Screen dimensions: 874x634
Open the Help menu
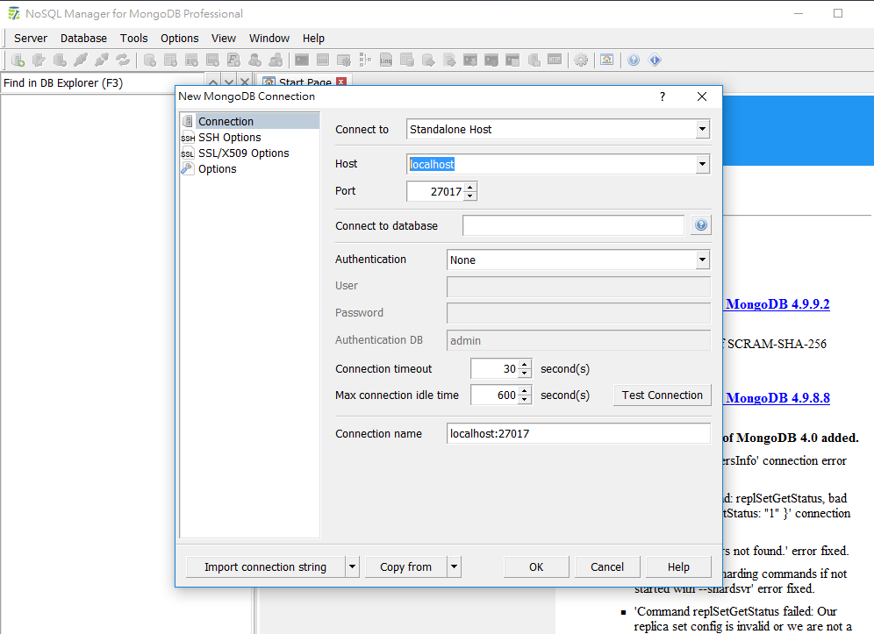pyautogui.click(x=313, y=38)
